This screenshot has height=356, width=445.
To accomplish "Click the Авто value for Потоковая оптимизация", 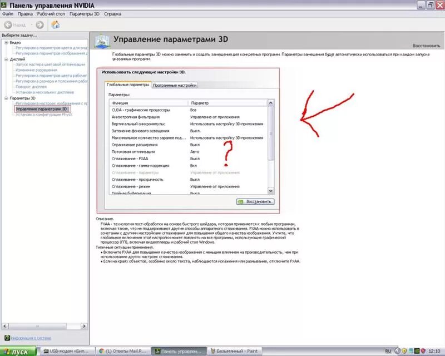I will pos(195,152).
